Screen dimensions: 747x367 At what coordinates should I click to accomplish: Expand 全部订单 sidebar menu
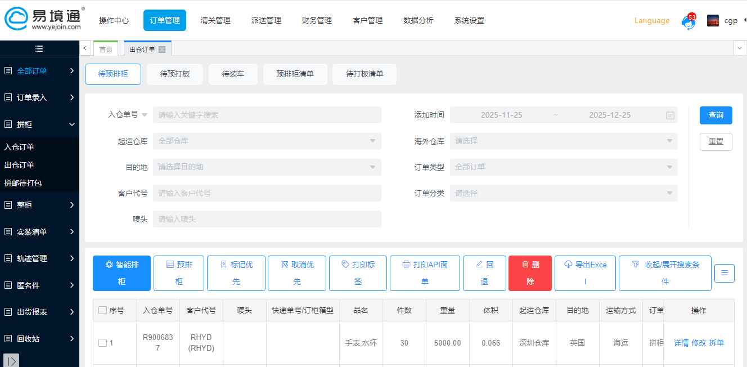pyautogui.click(x=72, y=71)
